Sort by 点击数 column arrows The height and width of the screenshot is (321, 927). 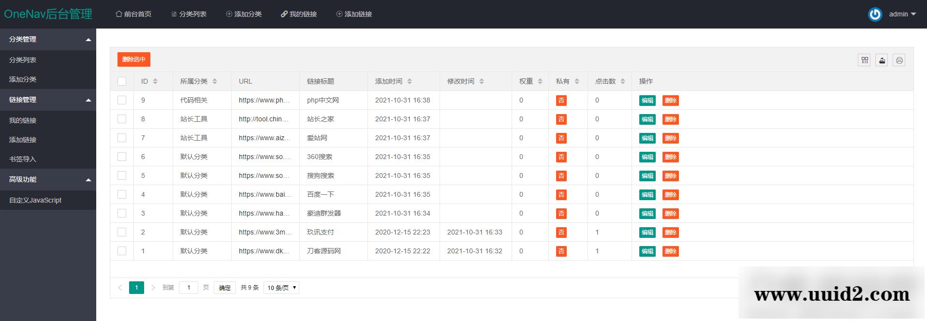pyautogui.click(x=623, y=81)
